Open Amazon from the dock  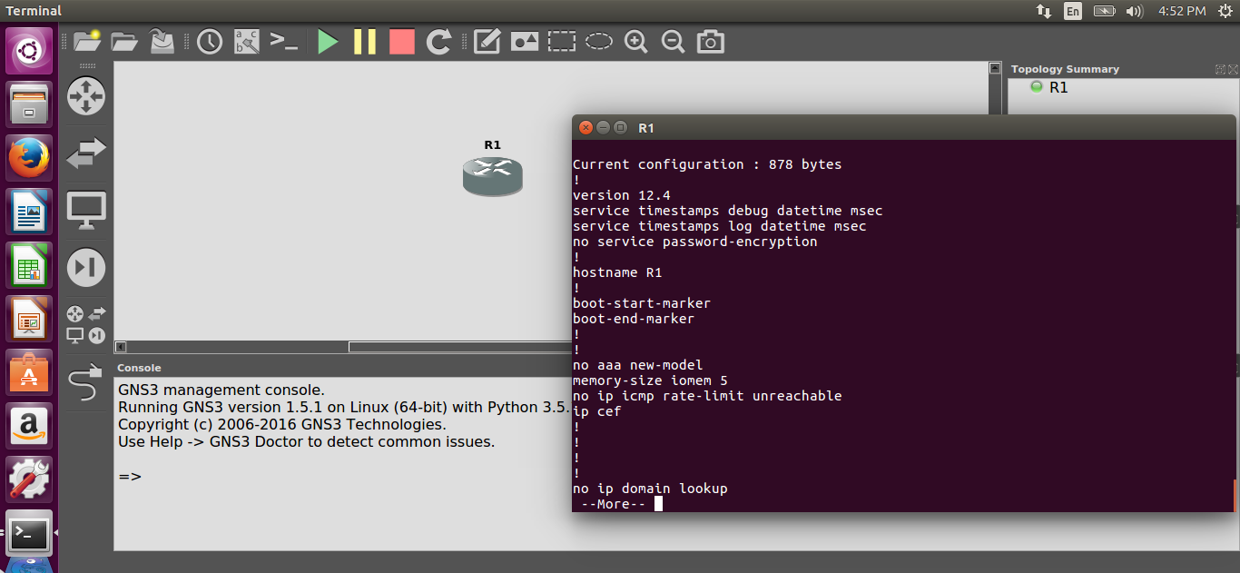[x=29, y=426]
